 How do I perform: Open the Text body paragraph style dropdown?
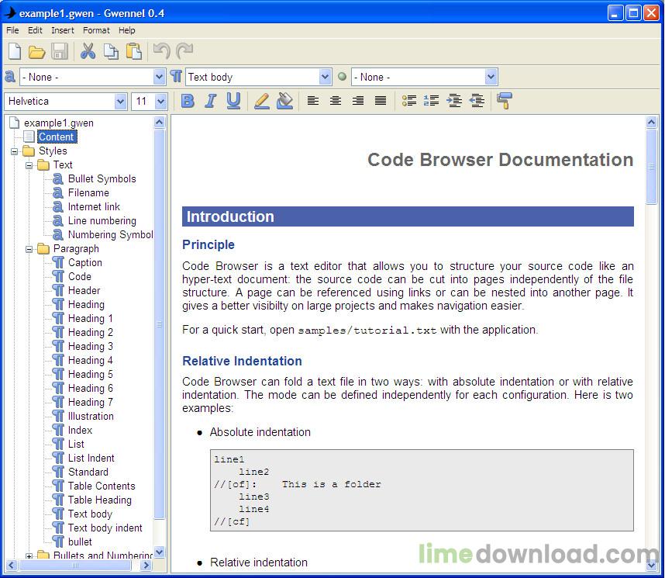point(325,78)
